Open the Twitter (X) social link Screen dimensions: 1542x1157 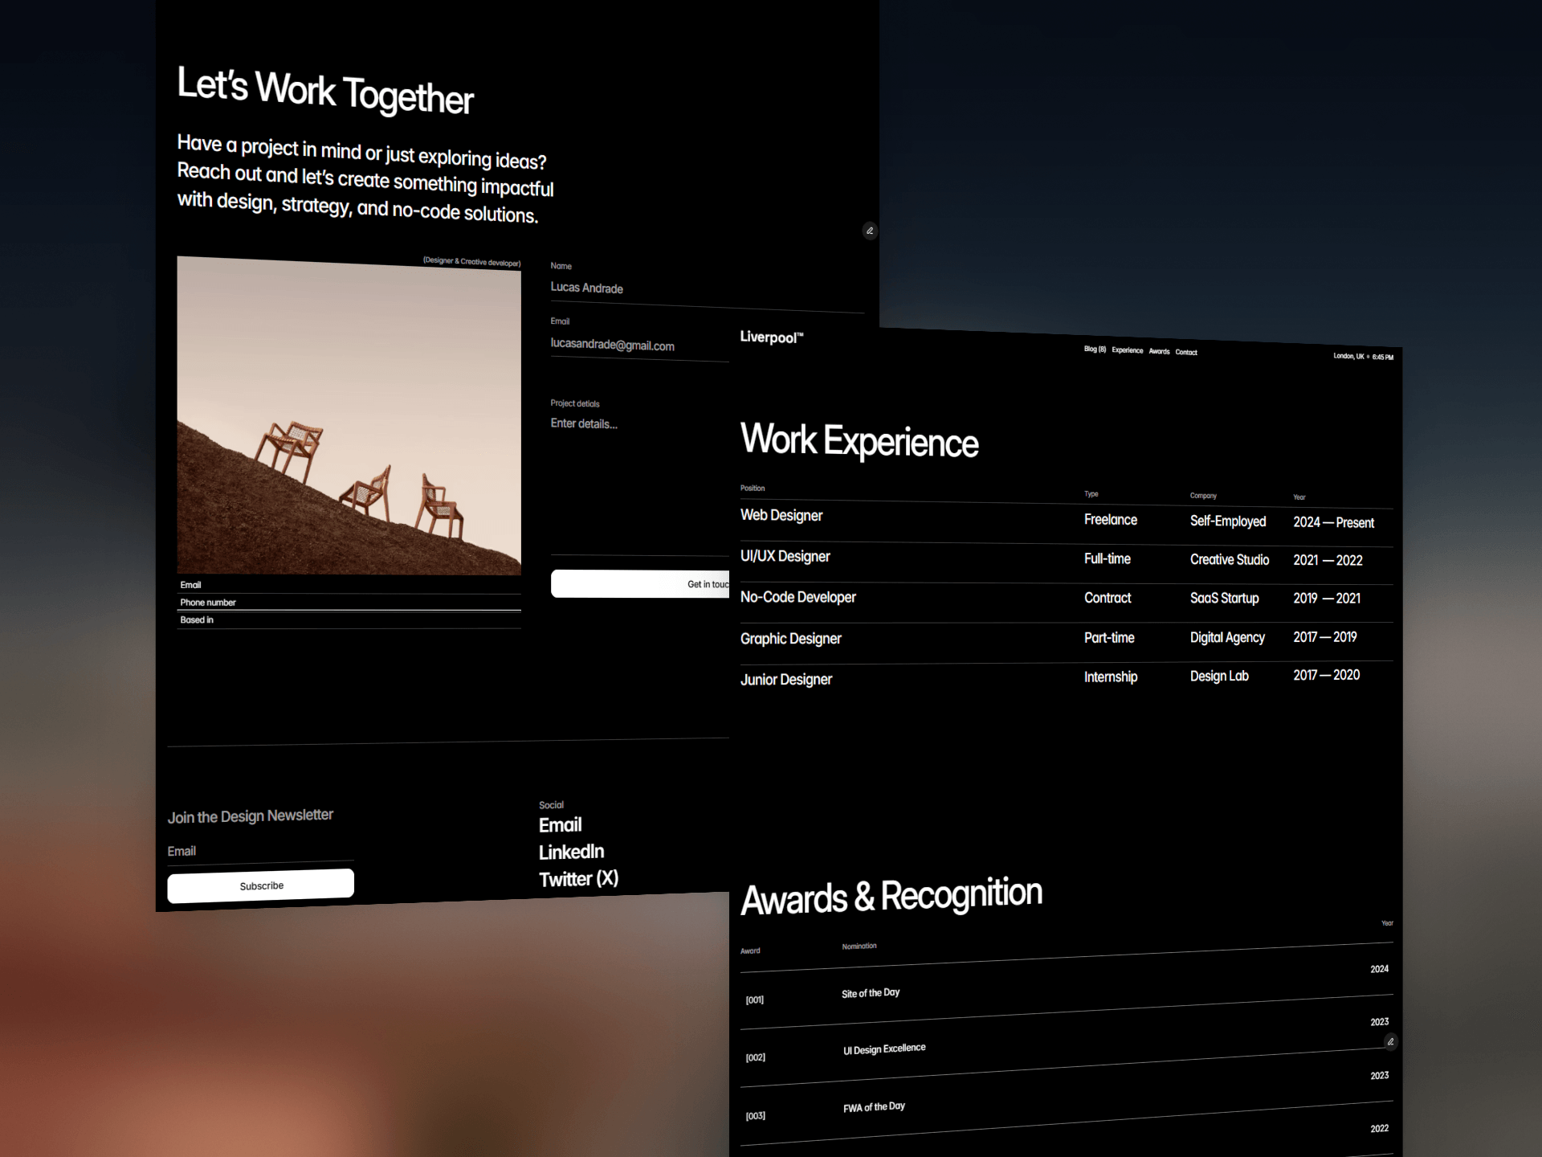click(578, 879)
